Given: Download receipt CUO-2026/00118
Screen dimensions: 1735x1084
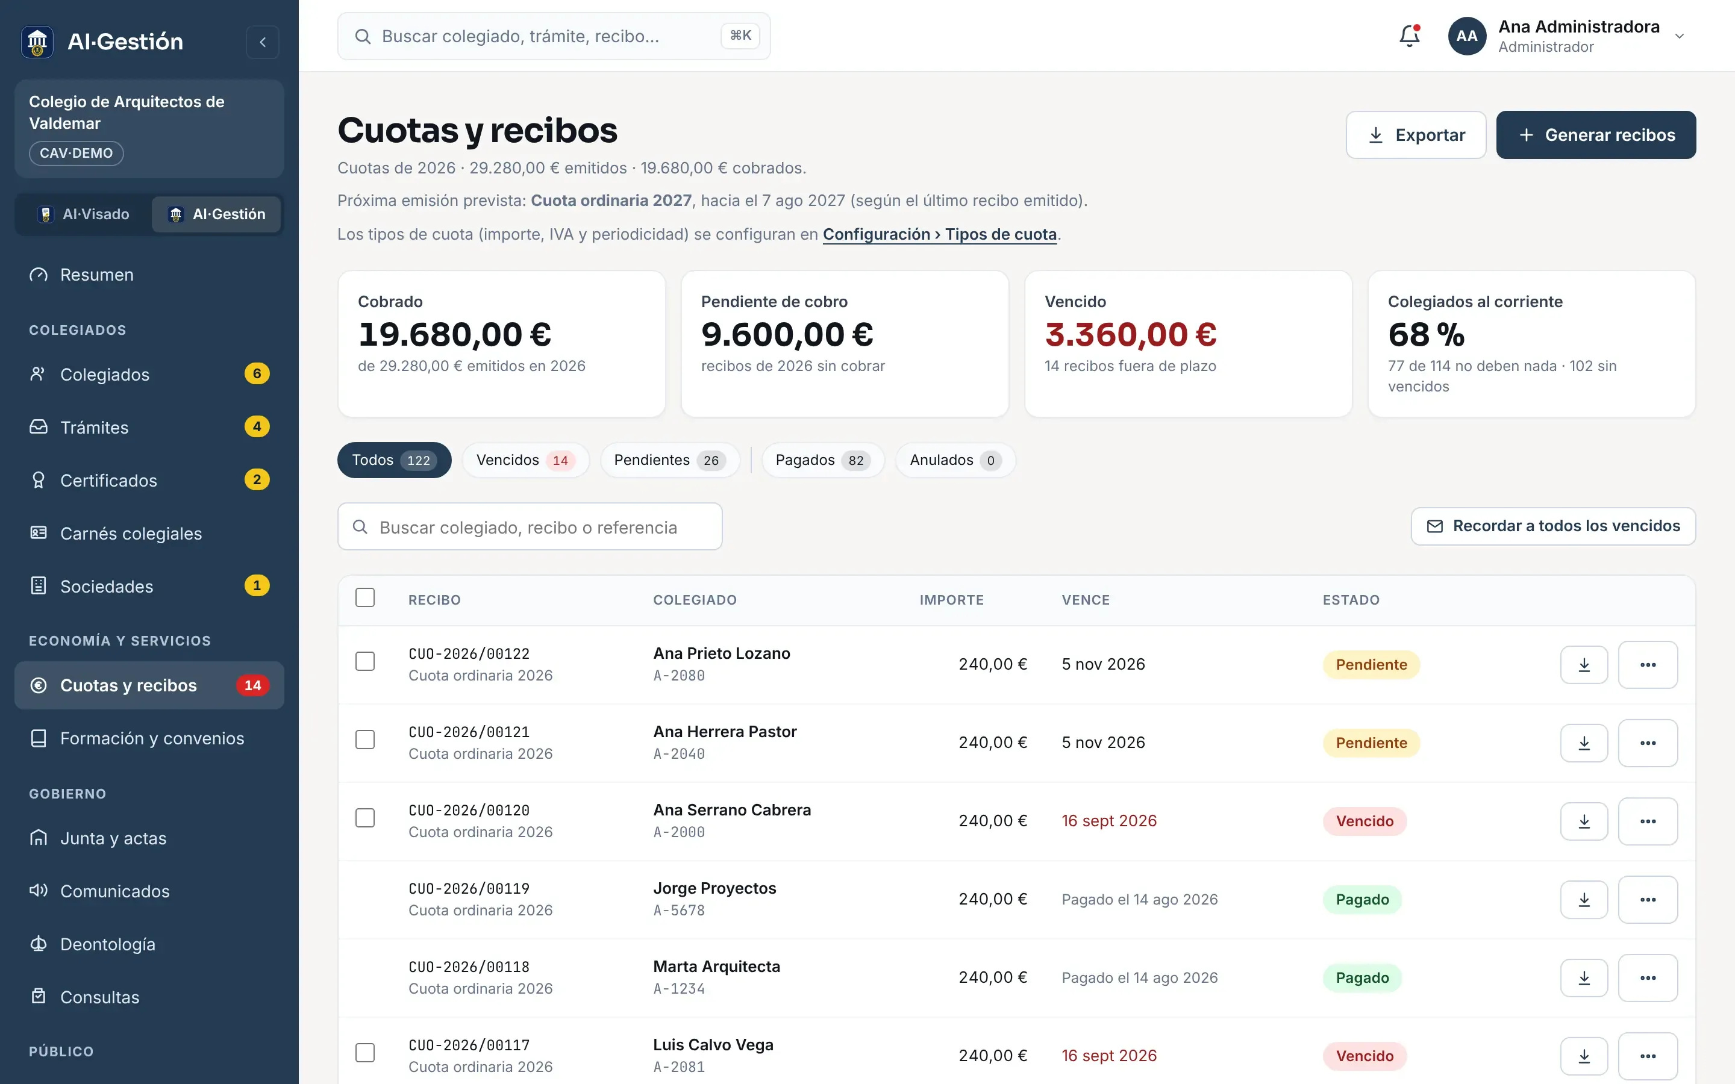Looking at the screenshot, I should (1584, 978).
